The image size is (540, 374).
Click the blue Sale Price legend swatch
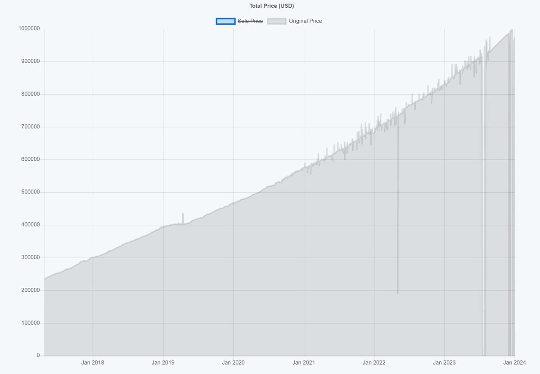225,21
